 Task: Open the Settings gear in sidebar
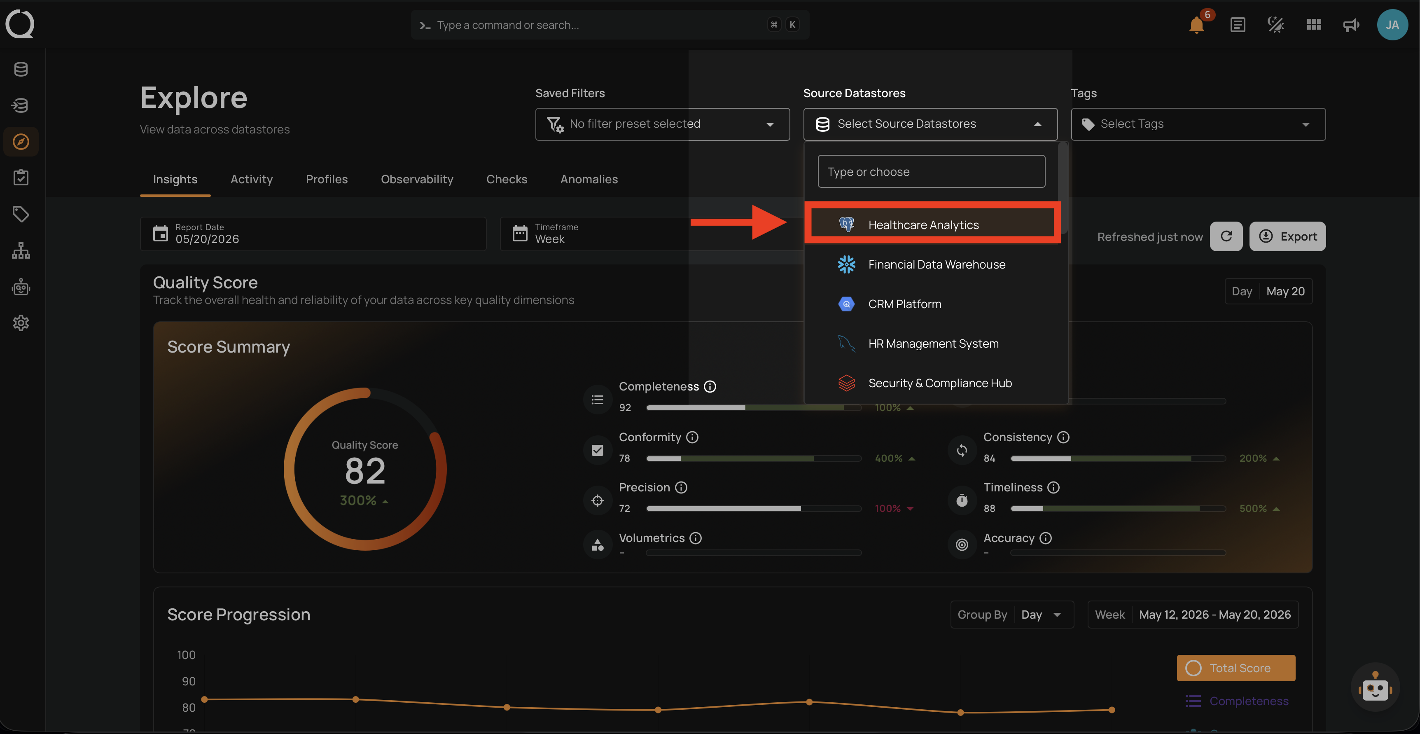[x=21, y=323]
